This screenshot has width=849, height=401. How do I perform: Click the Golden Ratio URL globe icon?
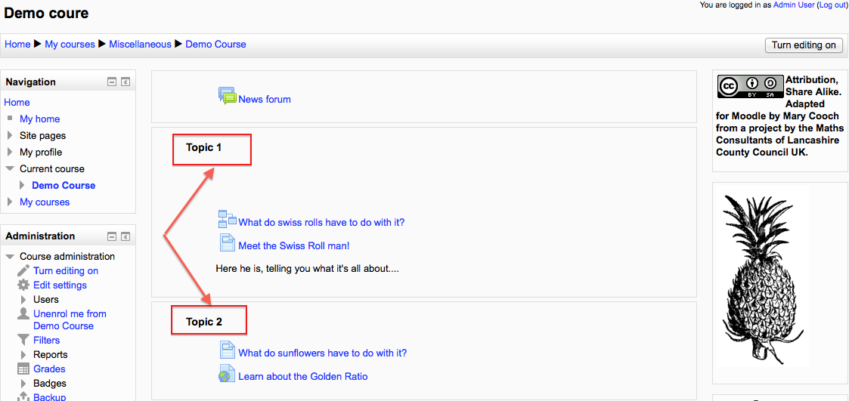click(x=227, y=373)
